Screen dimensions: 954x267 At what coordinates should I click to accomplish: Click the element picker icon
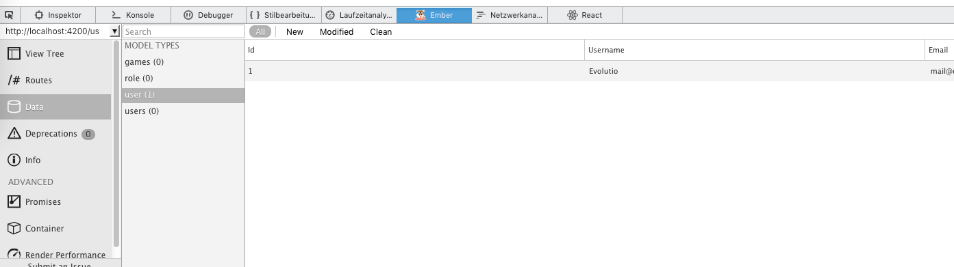[x=10, y=15]
